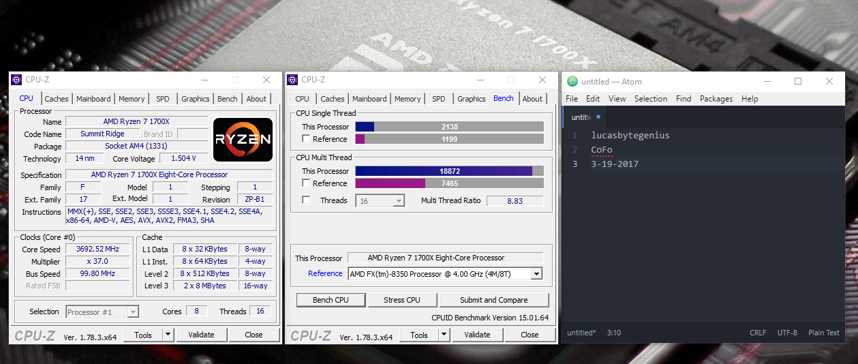Viewport: 858px width, 364px height.
Task: Click the misspelled word CoFo in Atom
Action: [x=602, y=150]
